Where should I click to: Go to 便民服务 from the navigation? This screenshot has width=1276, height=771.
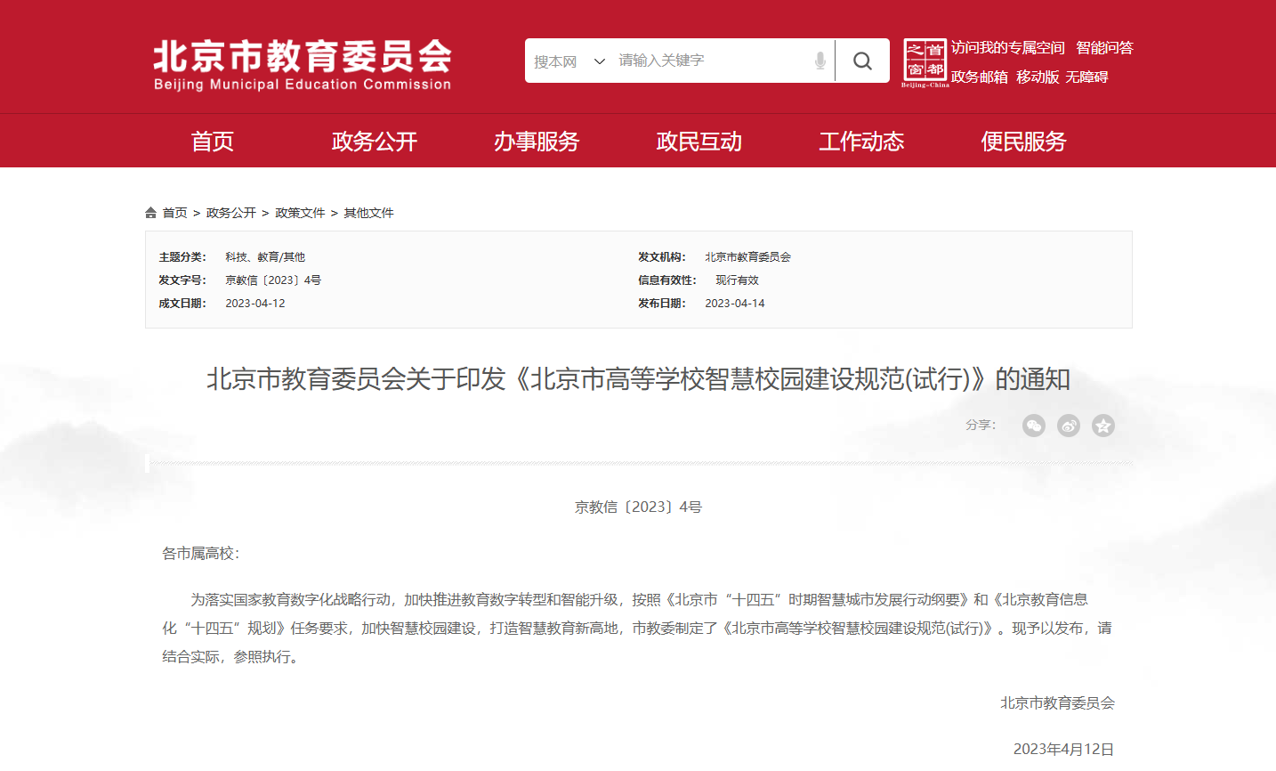pos(1022,141)
